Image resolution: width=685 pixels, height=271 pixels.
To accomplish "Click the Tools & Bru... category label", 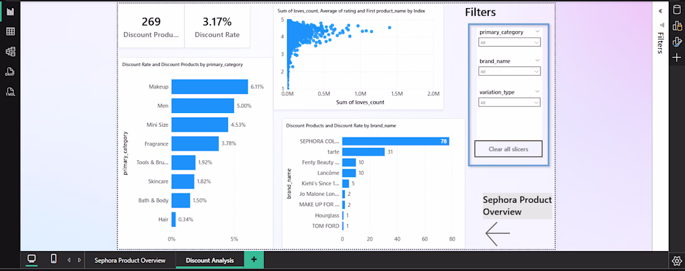I will click(153, 162).
